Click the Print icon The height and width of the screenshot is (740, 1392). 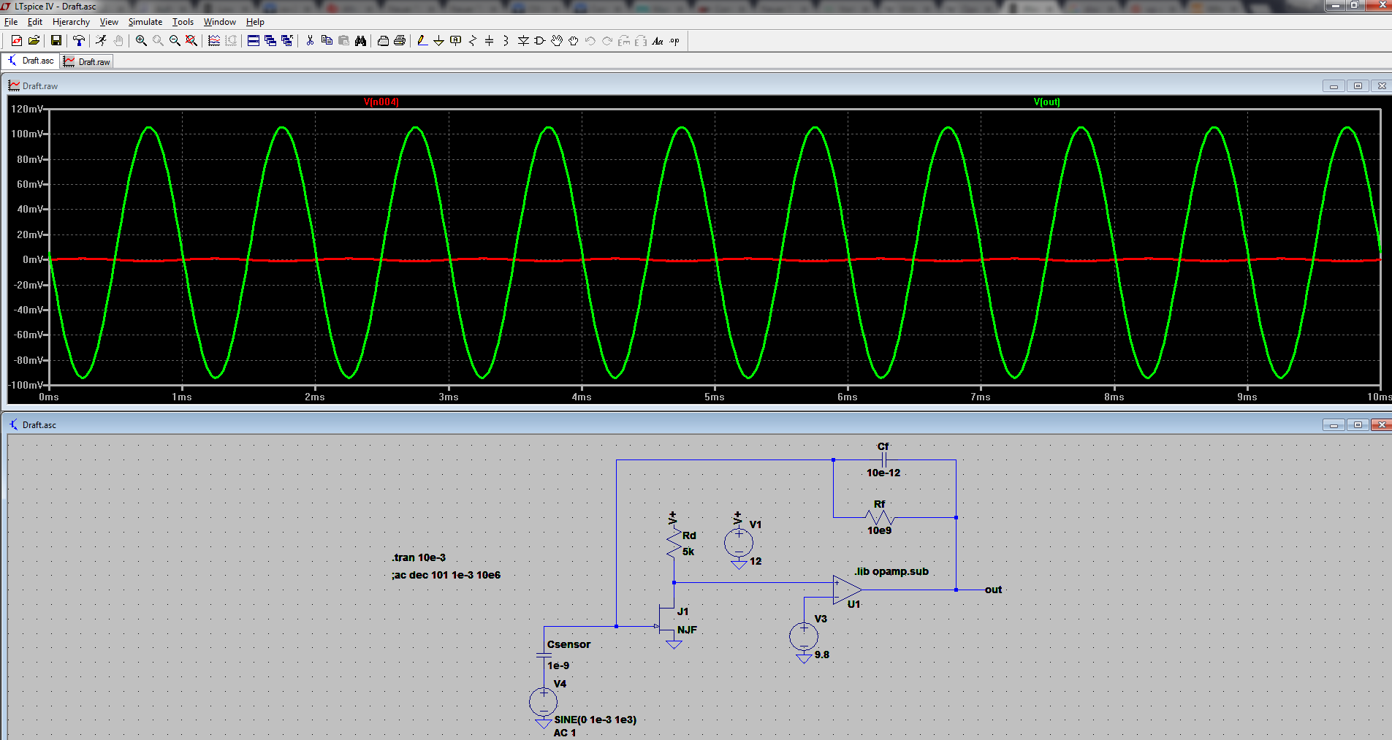click(383, 41)
